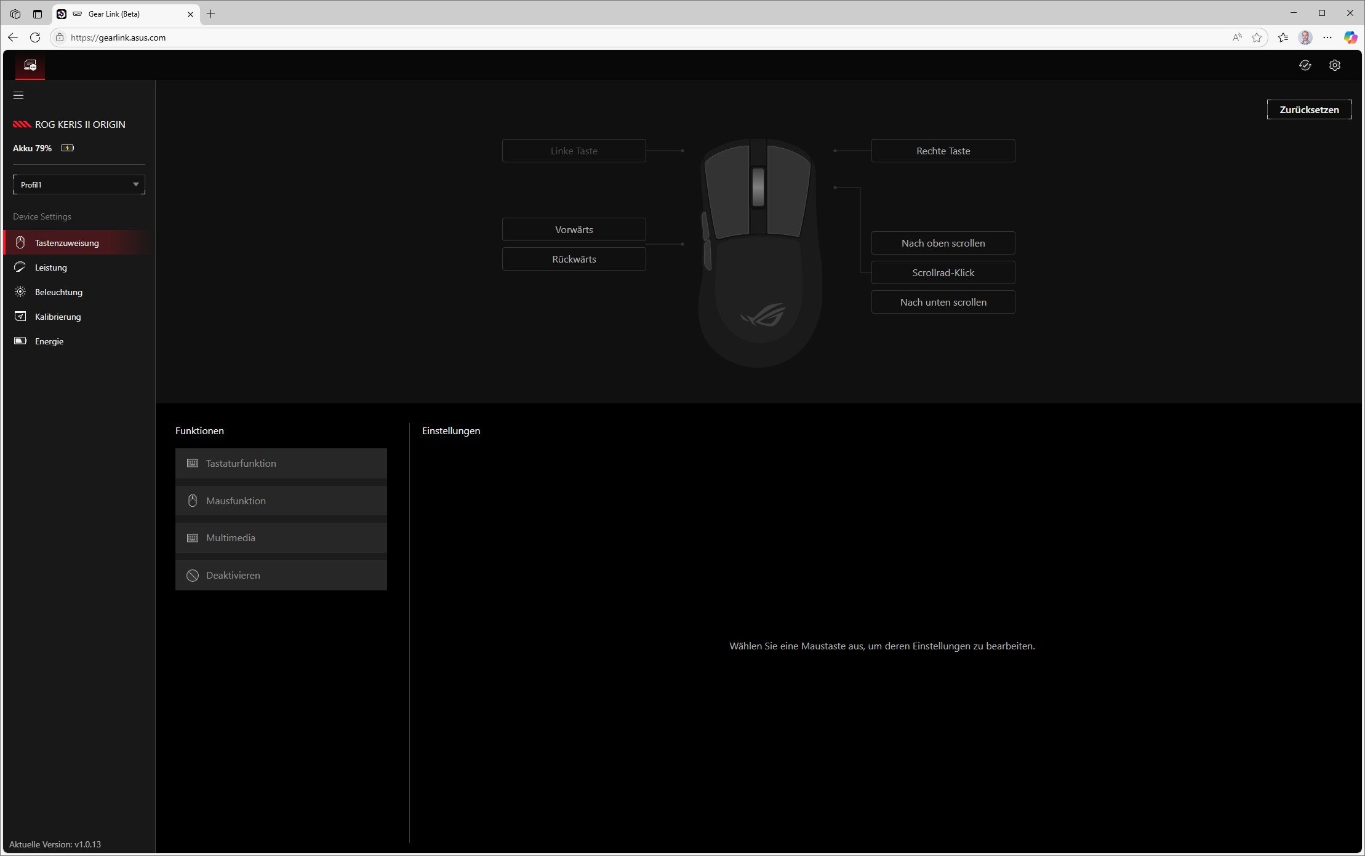Image resolution: width=1365 pixels, height=856 pixels.
Task: Click the hamburger menu icon in sidebar
Action: click(18, 95)
